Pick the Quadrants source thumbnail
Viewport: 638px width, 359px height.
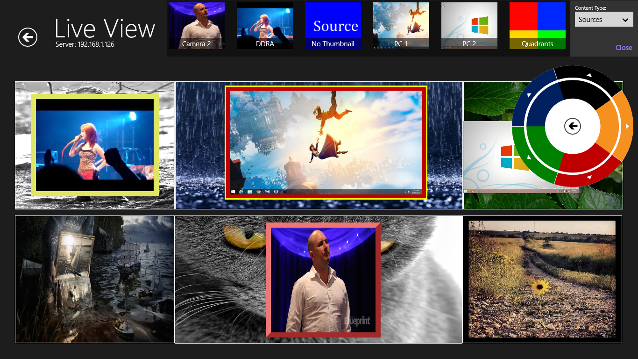point(538,26)
